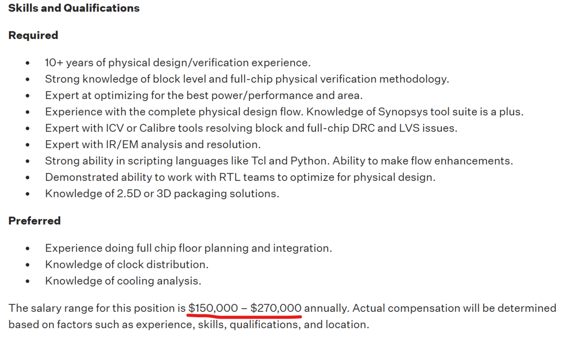Click the Knowledge of cooling analysis line

click(x=123, y=281)
